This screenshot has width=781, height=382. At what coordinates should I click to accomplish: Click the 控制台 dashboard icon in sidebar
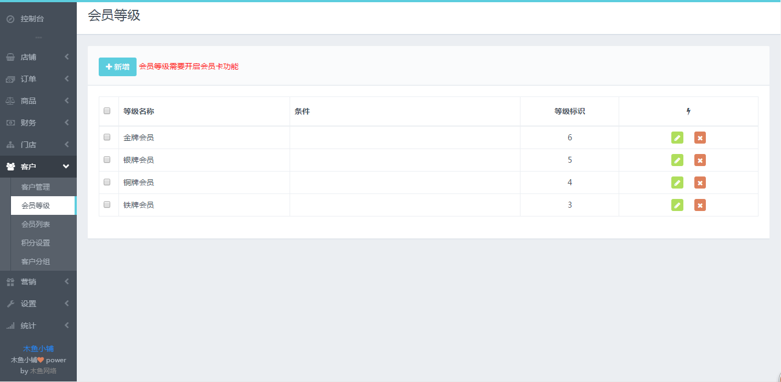[x=10, y=19]
